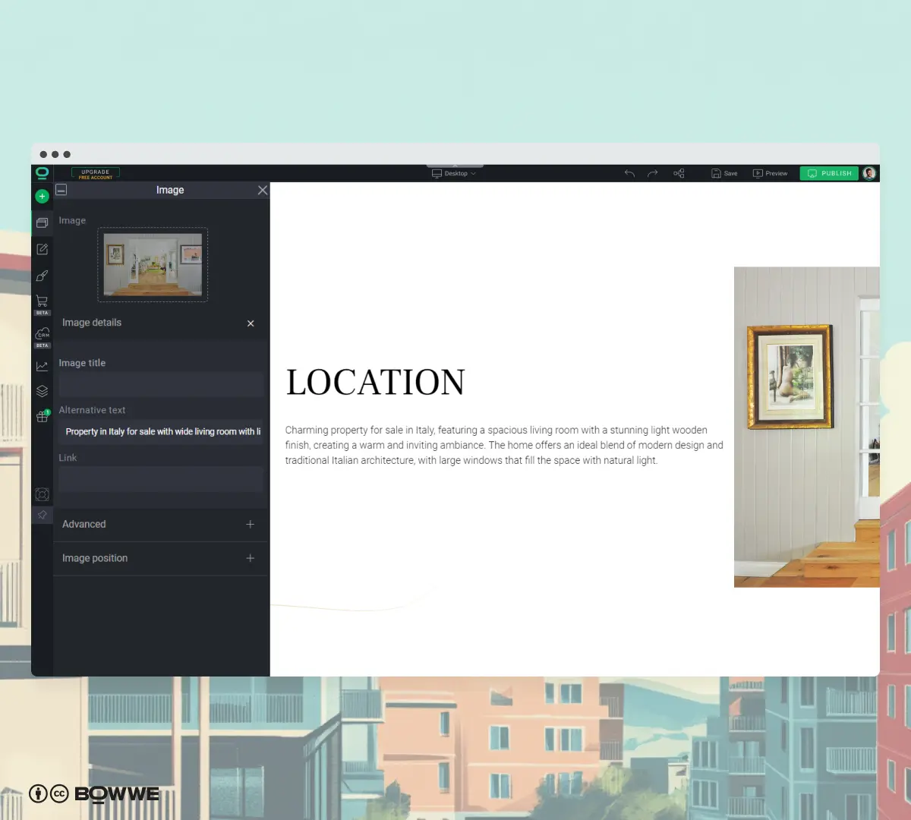
Task: Open the shopping cart store icon
Action: 42,301
